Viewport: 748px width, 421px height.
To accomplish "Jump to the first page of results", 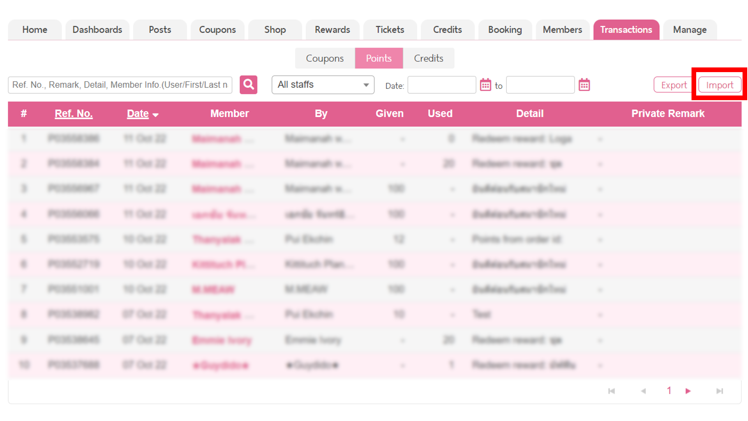I will pos(612,391).
